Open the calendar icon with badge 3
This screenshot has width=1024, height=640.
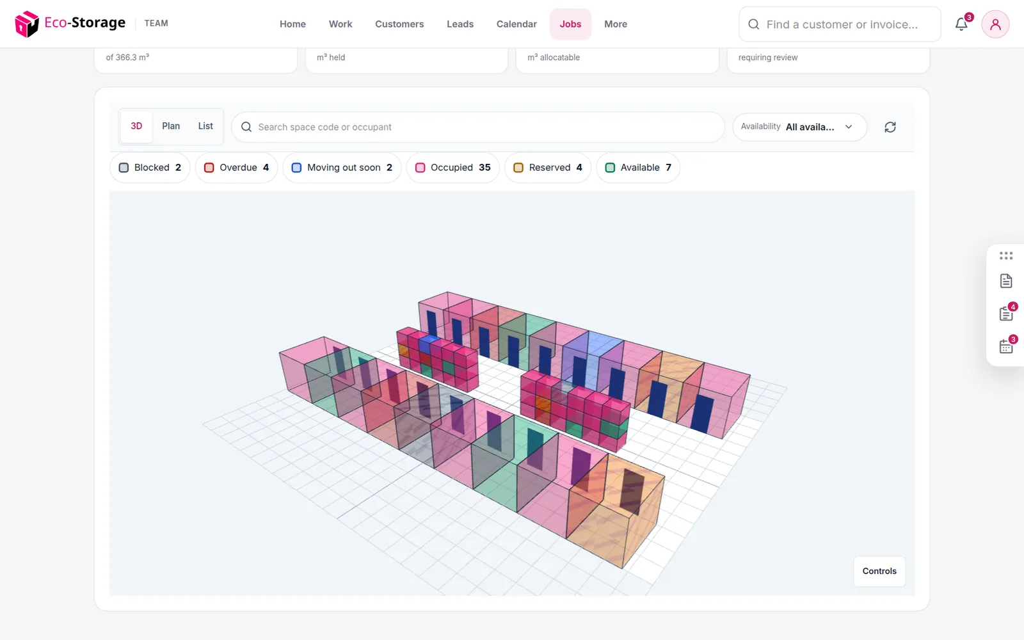[x=1006, y=347]
